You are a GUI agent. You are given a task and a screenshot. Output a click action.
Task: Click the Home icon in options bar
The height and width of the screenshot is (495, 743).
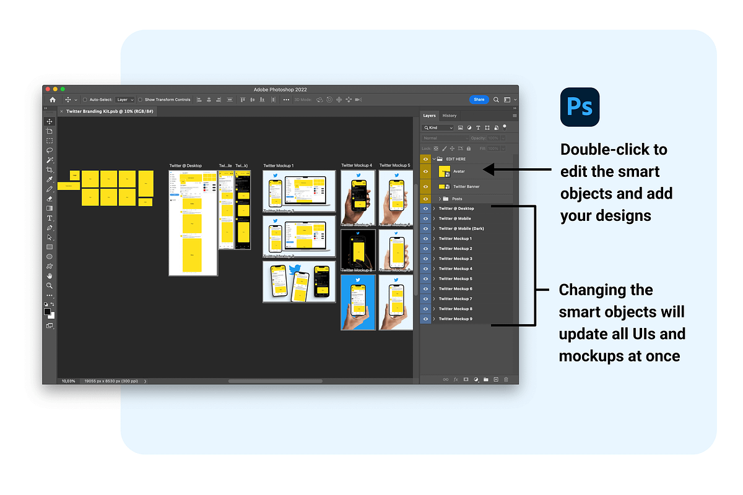53,99
